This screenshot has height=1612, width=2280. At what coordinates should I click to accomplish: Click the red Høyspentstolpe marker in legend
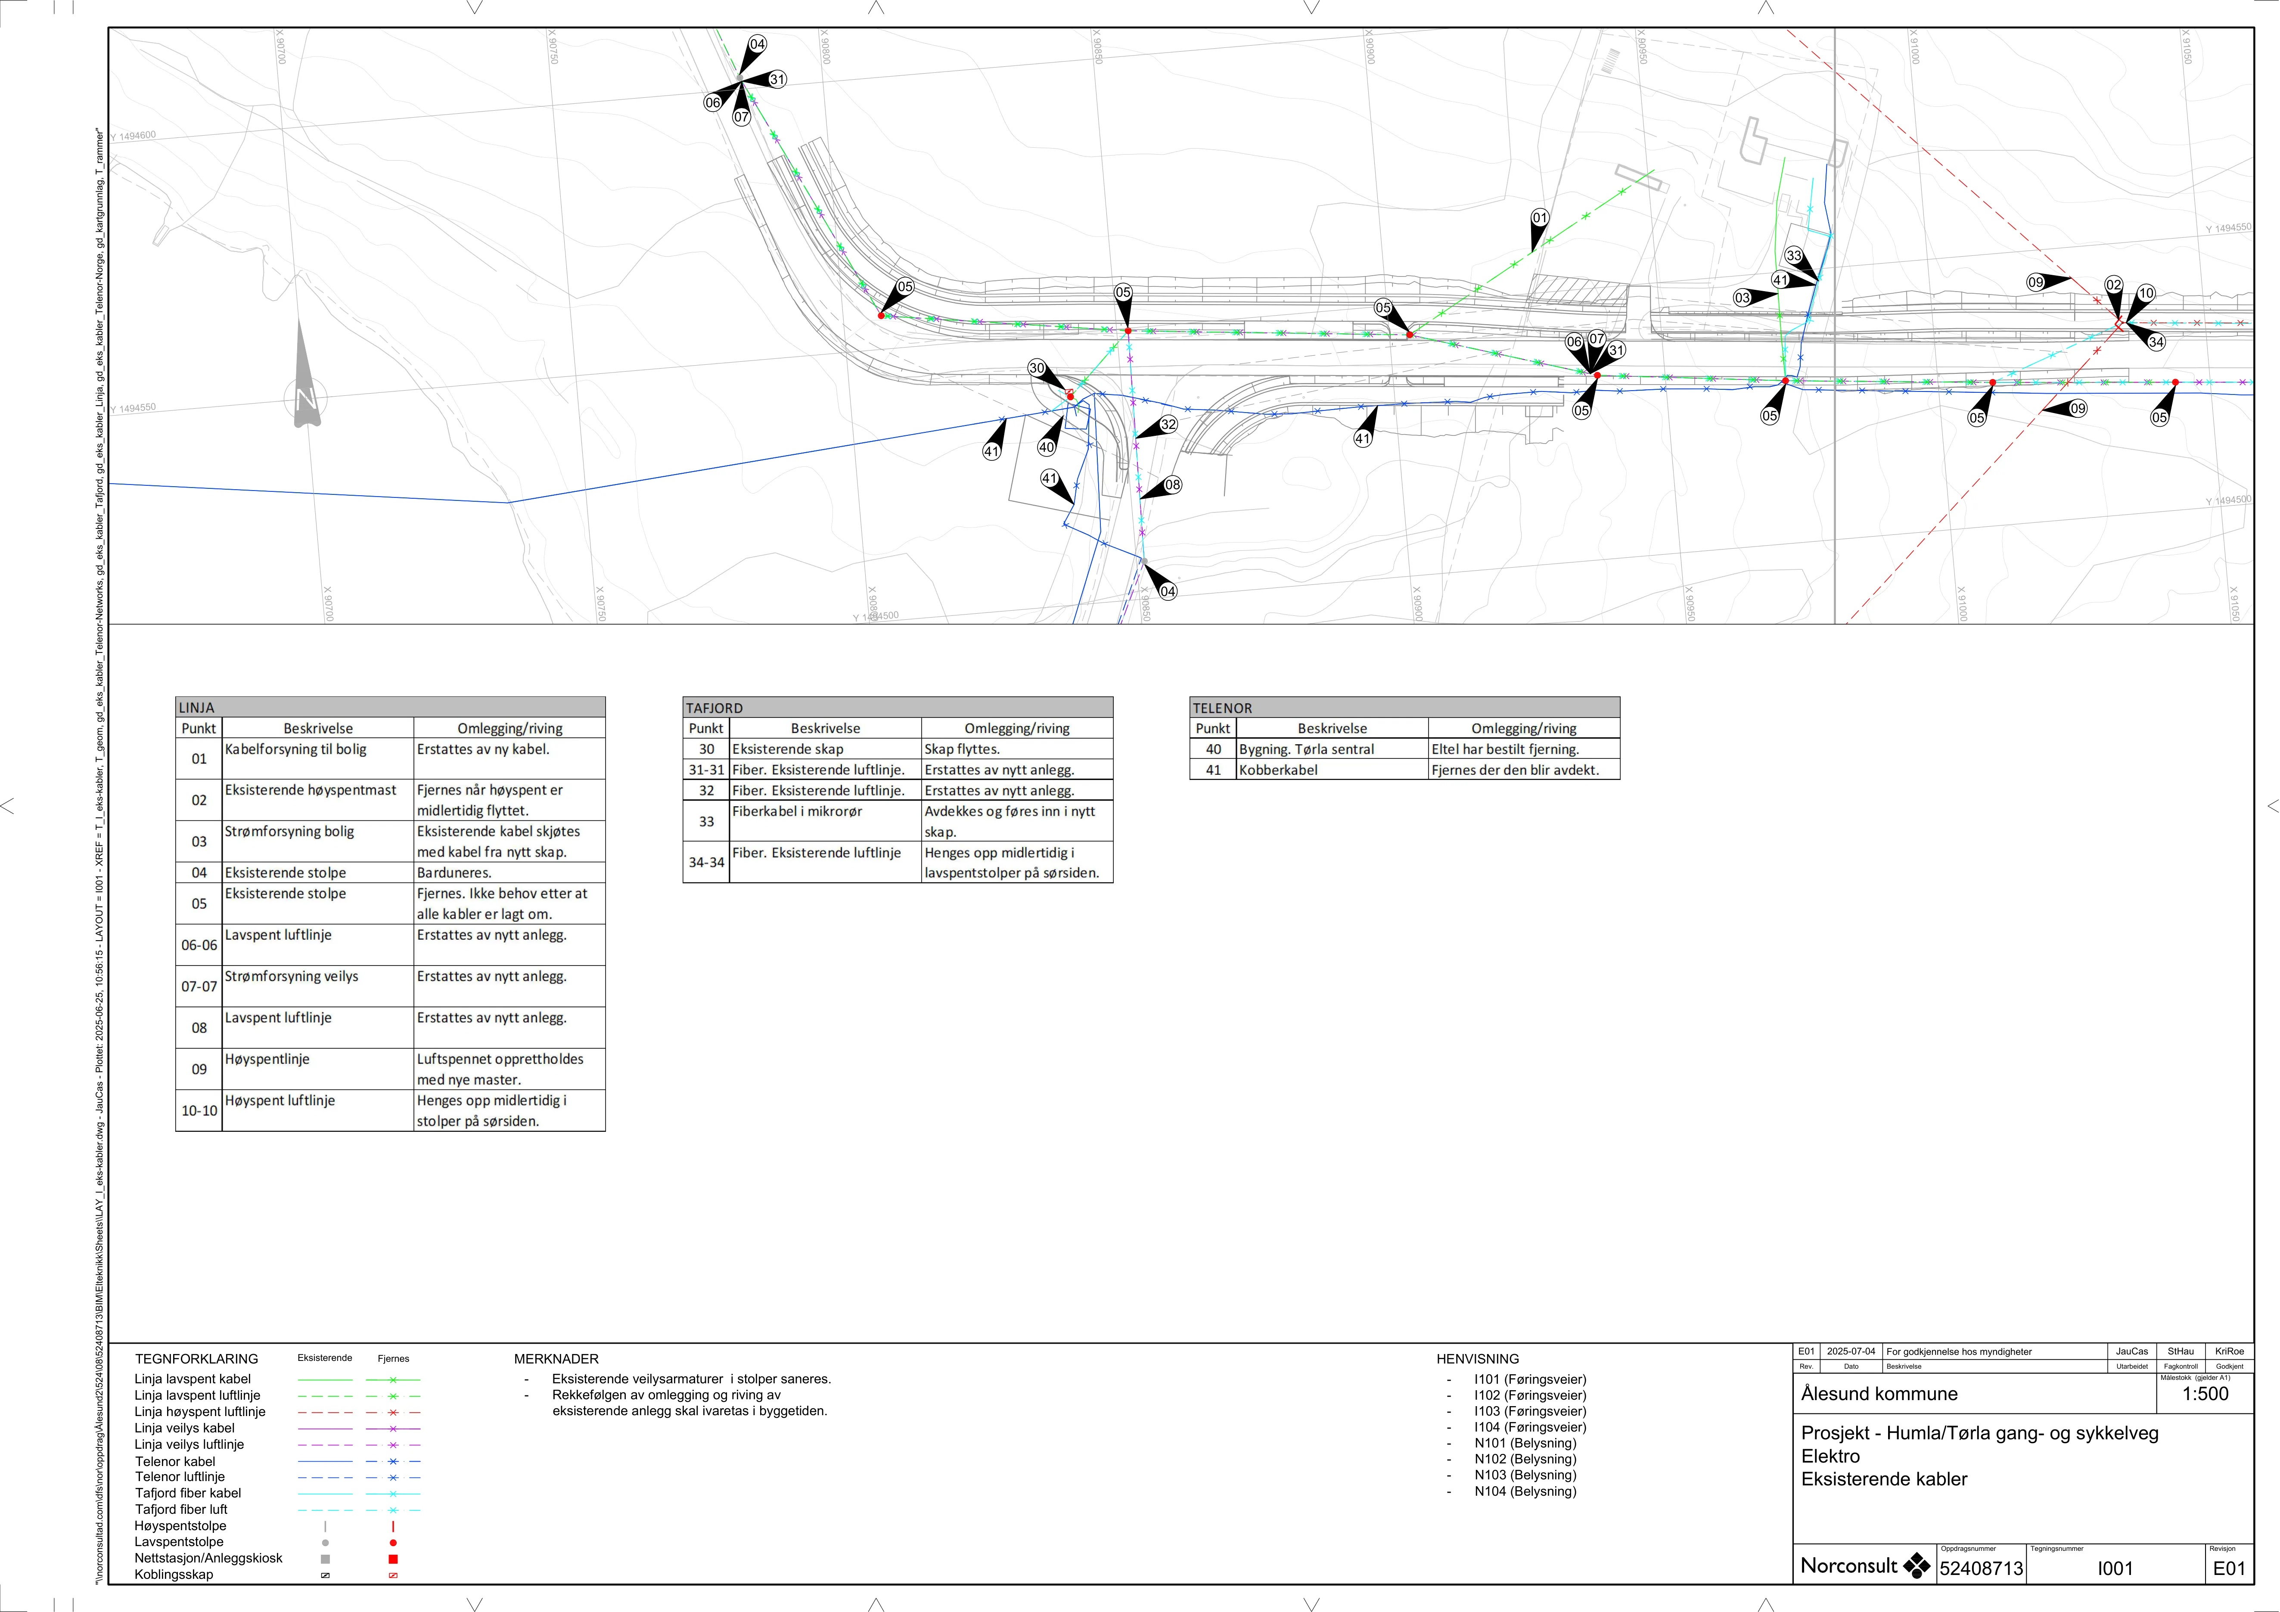pos(393,1527)
